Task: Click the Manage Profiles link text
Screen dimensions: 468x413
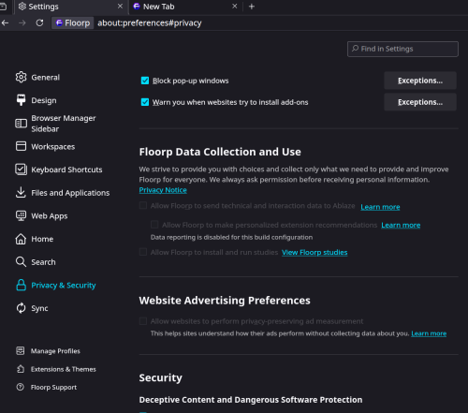Action: click(x=55, y=351)
